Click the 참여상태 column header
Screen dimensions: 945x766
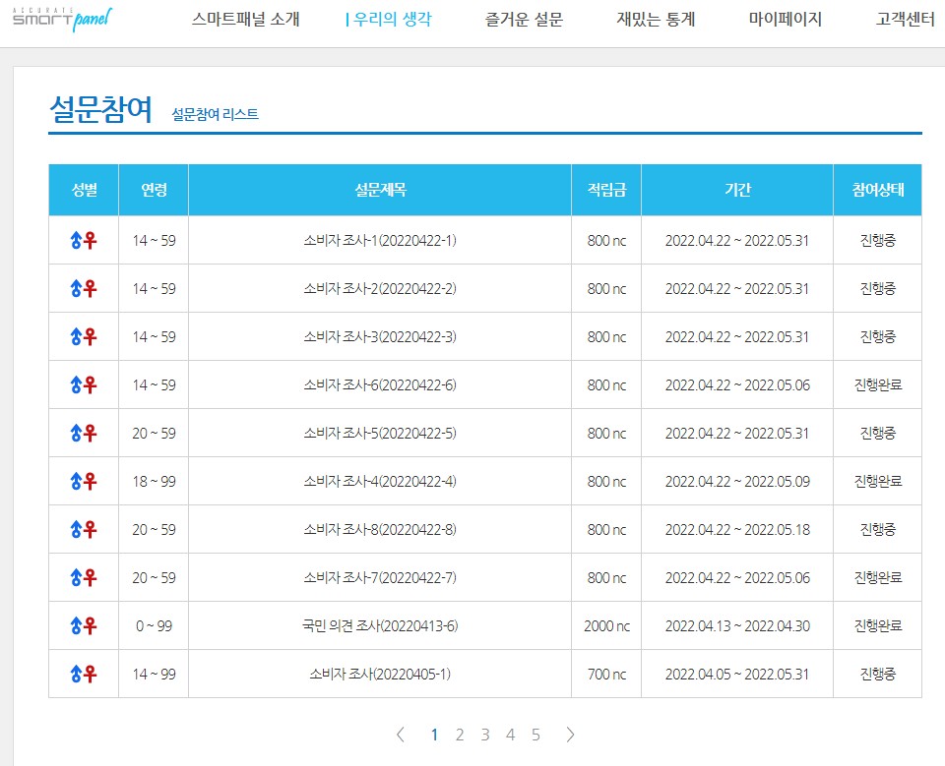pos(877,191)
